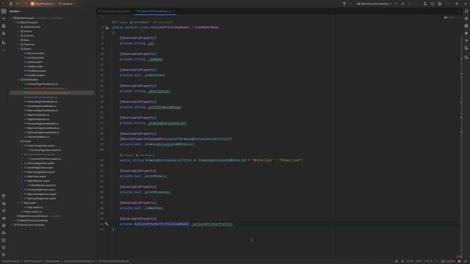Place caret on _actionsPrinterProfile field name
The image size is (470, 264).
point(212,224)
